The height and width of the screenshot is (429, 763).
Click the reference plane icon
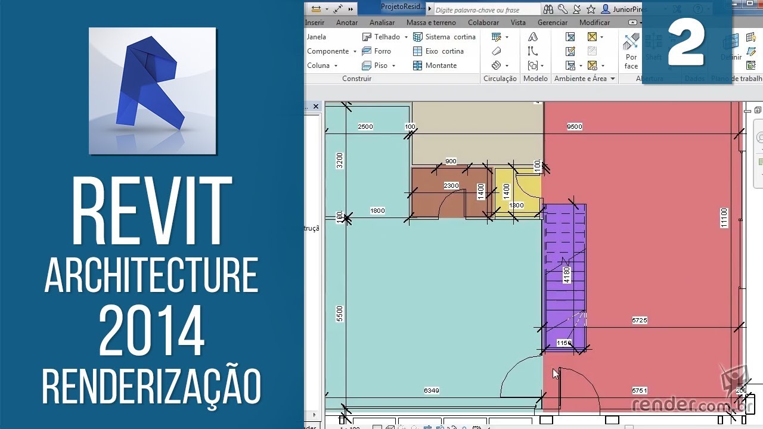pos(752,51)
